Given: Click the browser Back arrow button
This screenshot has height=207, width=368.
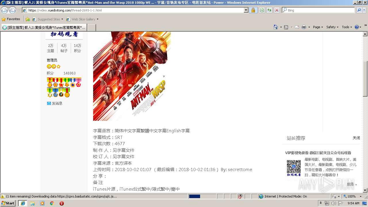Looking at the screenshot, I should pyautogui.click(x=5, y=10).
